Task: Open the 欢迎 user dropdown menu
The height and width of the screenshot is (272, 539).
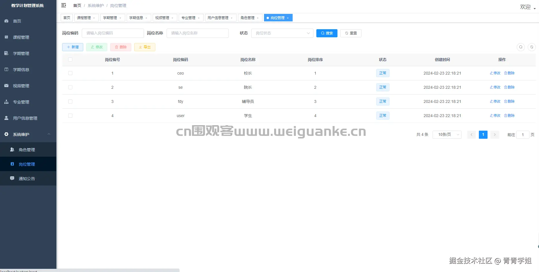Action: pyautogui.click(x=528, y=7)
